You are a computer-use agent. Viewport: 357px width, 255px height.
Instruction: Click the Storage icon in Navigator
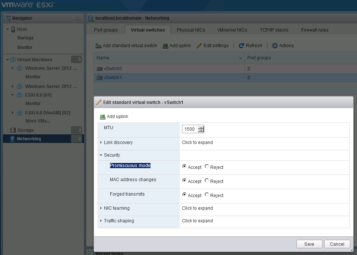pyautogui.click(x=13, y=130)
